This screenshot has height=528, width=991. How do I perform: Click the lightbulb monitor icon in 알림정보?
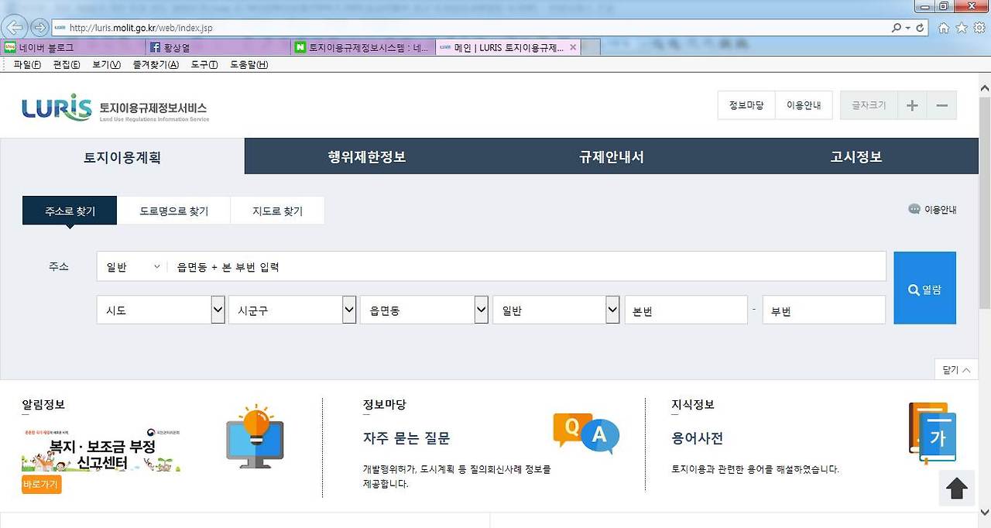tap(255, 436)
